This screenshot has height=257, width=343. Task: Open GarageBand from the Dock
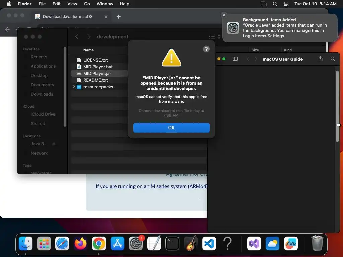pyautogui.click(x=191, y=243)
